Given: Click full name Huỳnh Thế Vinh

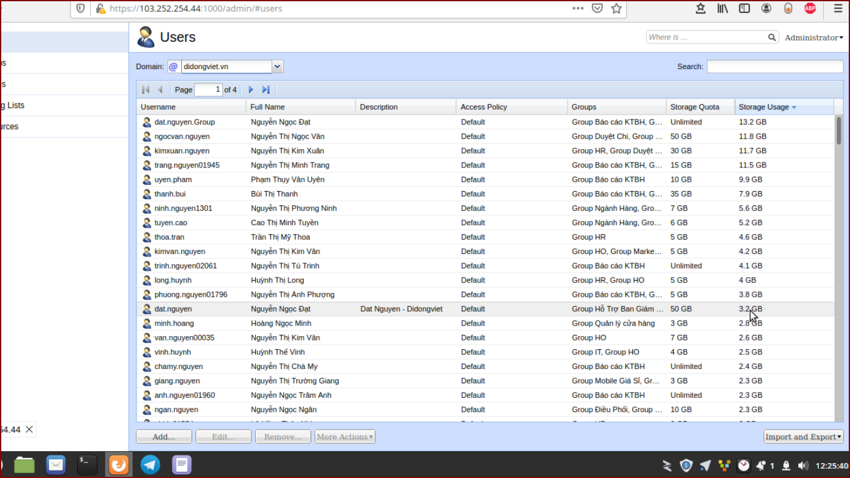Looking at the screenshot, I should pos(278,352).
